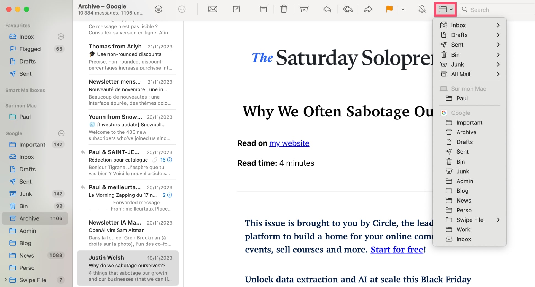Click the Reply All toolbar icon
The image size is (535, 287).
click(348, 9)
